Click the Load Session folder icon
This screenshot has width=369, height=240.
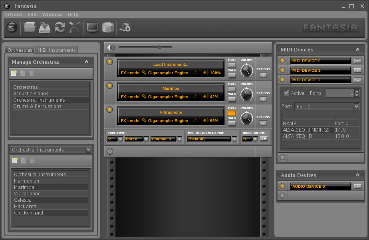30,27
